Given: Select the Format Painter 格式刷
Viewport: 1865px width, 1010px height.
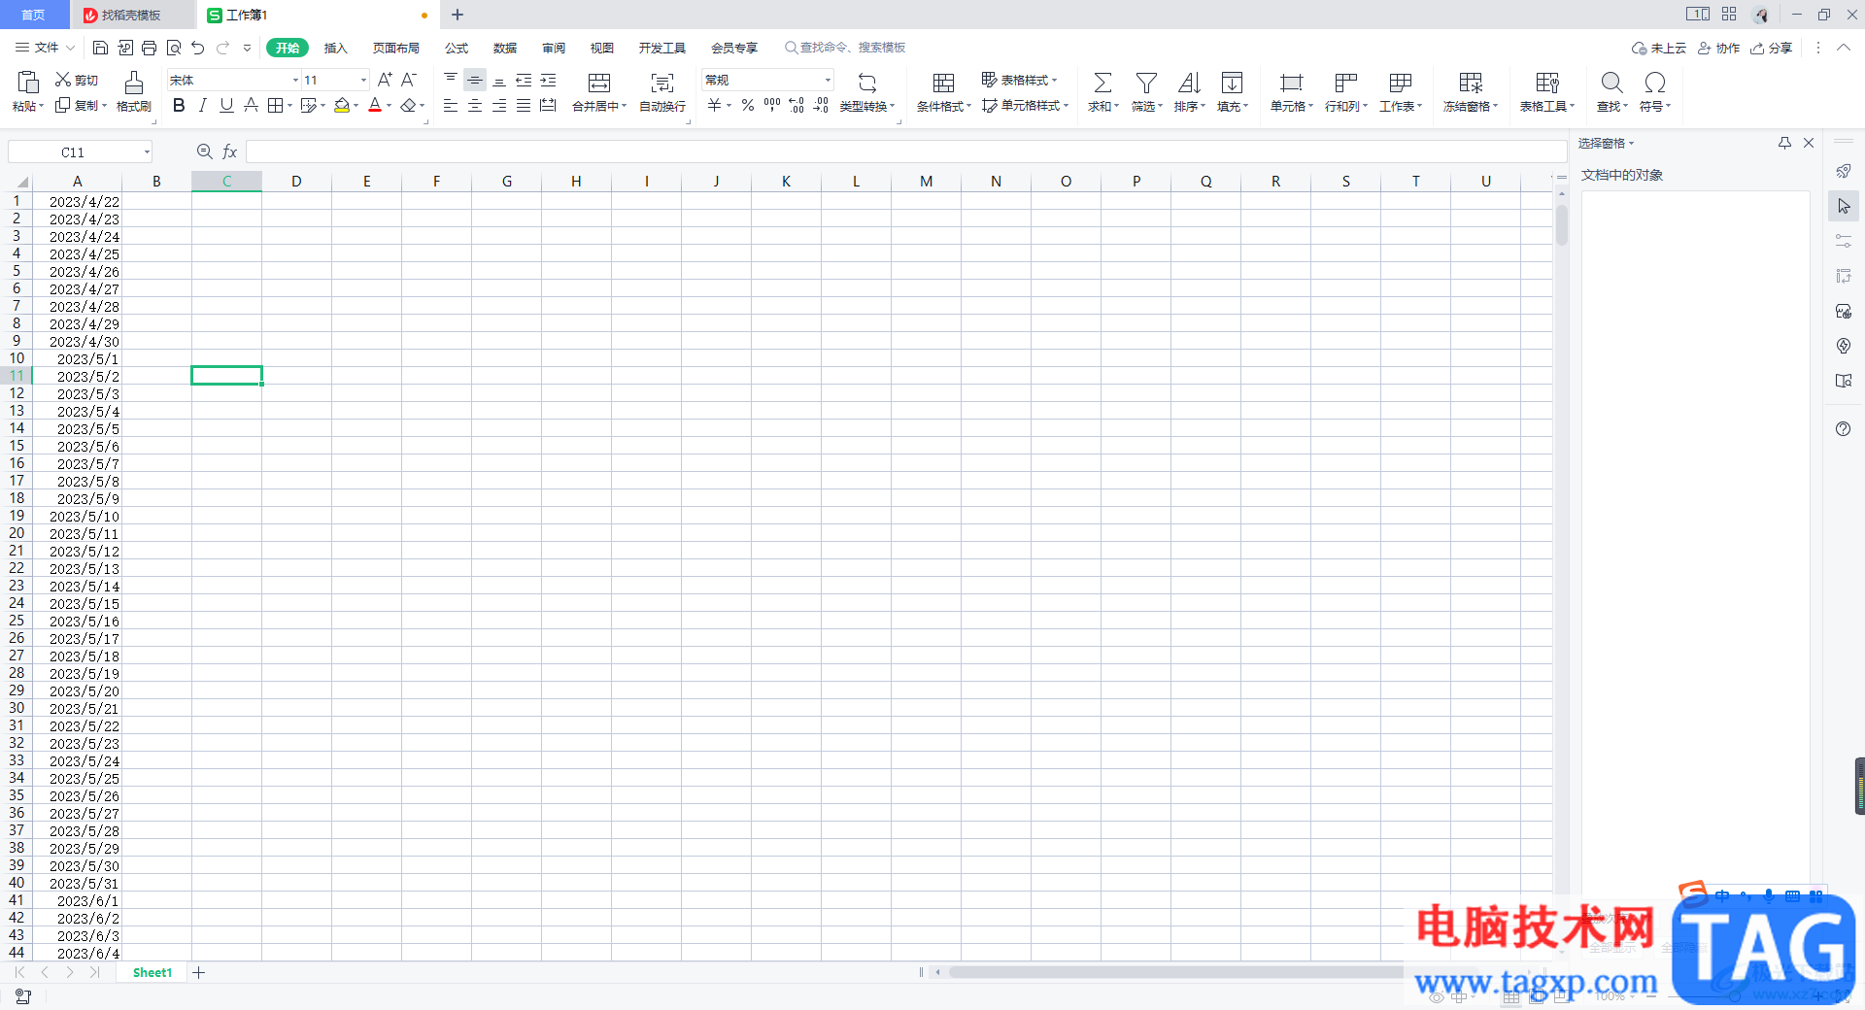Looking at the screenshot, I should coord(134,92).
